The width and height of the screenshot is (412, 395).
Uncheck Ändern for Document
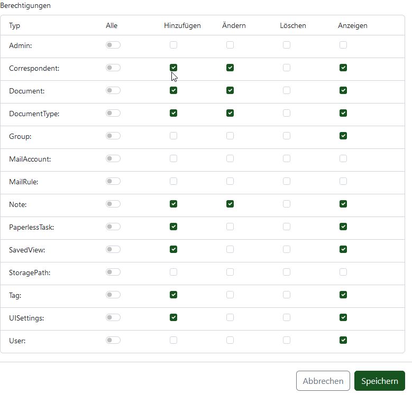pos(230,90)
